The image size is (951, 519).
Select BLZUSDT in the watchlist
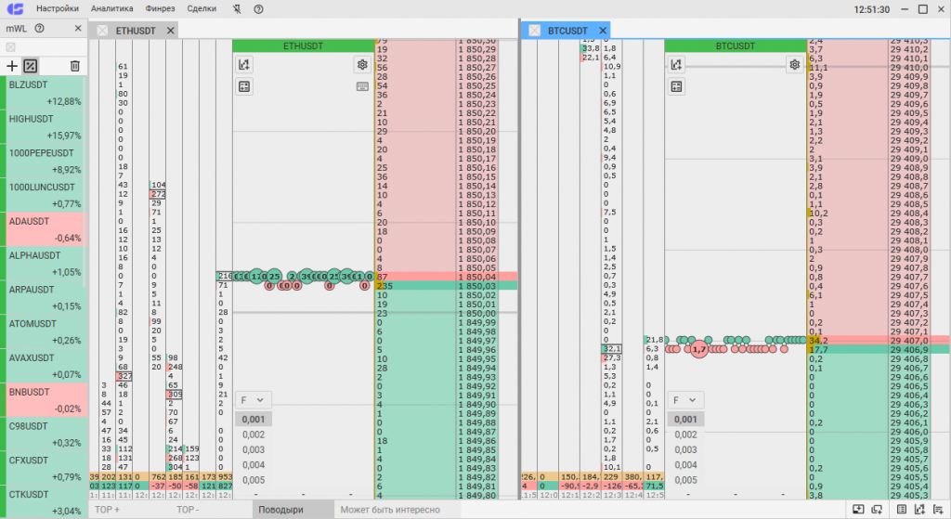click(x=42, y=92)
